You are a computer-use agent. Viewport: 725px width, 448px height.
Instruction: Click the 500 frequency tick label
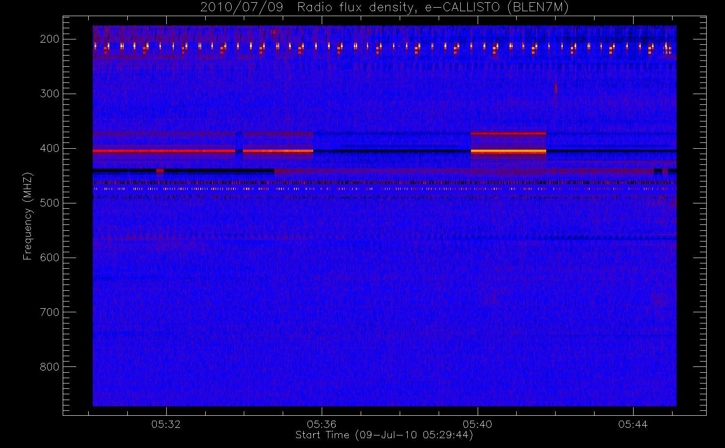49,203
